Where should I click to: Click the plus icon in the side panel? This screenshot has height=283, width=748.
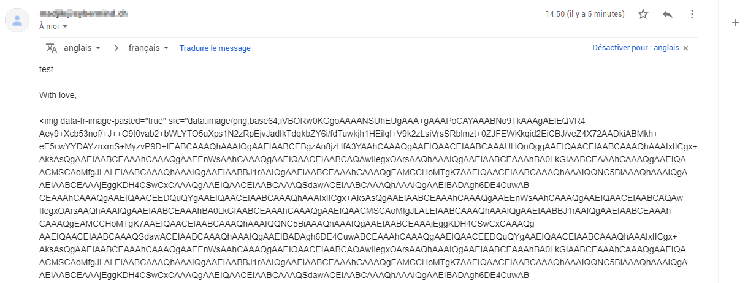tap(736, 23)
